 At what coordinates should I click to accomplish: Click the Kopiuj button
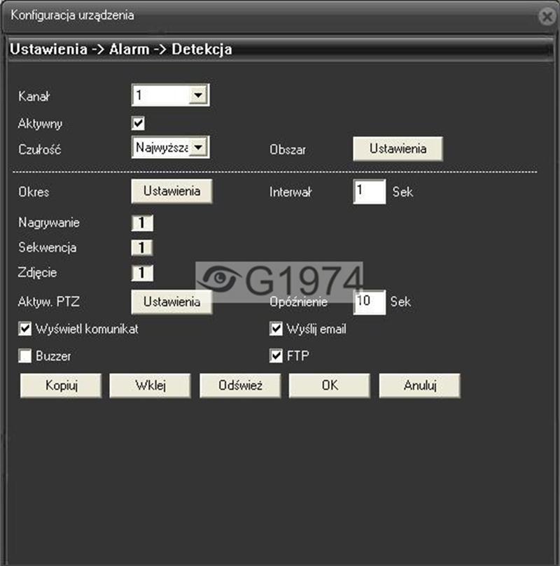pyautogui.click(x=61, y=385)
